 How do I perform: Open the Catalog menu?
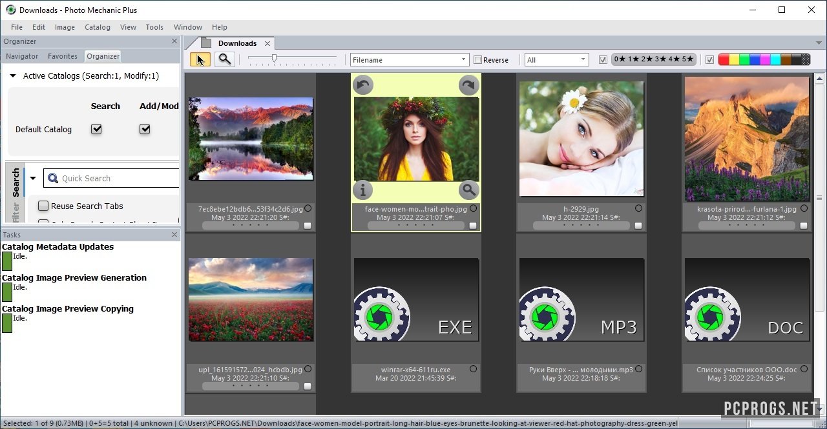point(98,27)
